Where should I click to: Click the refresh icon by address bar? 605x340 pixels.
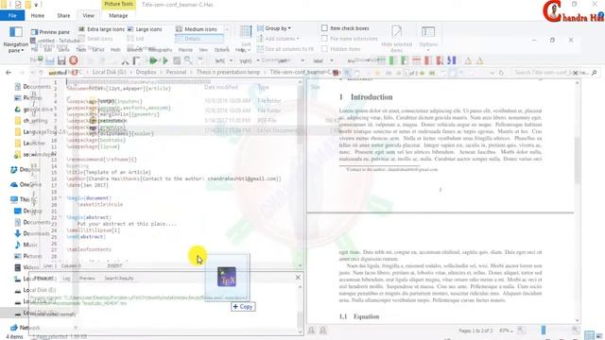pos(501,73)
